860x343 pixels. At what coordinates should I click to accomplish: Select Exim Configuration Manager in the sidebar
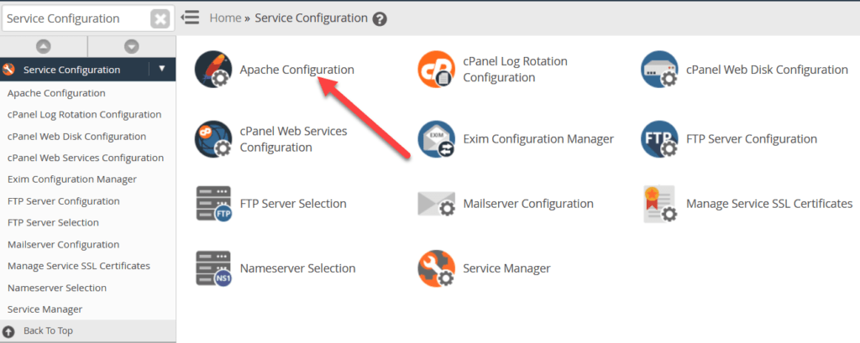71,179
